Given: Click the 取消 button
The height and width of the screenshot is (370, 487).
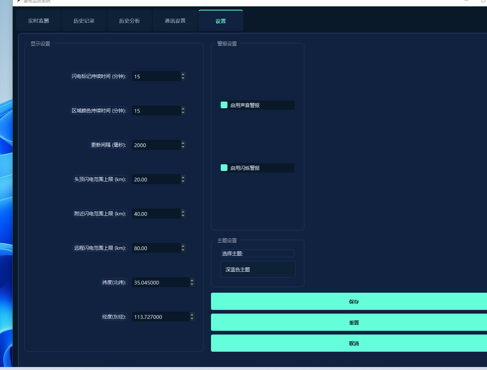Looking at the screenshot, I should coord(349,343).
